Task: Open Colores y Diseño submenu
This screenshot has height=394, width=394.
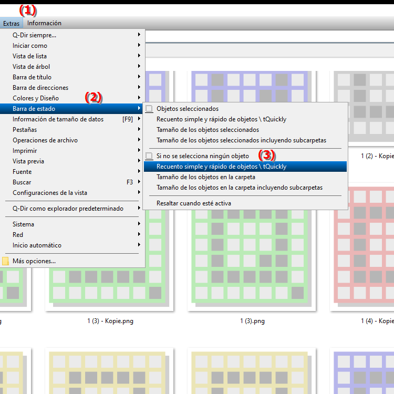Action: [x=72, y=98]
